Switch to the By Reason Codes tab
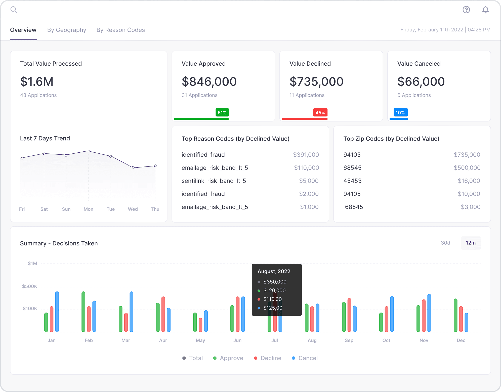Image resolution: width=501 pixels, height=392 pixels. point(120,30)
